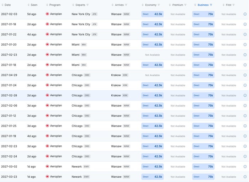This screenshot has width=249, height=182.
Task: Open filter icon on Economy column
Action: (159, 5)
